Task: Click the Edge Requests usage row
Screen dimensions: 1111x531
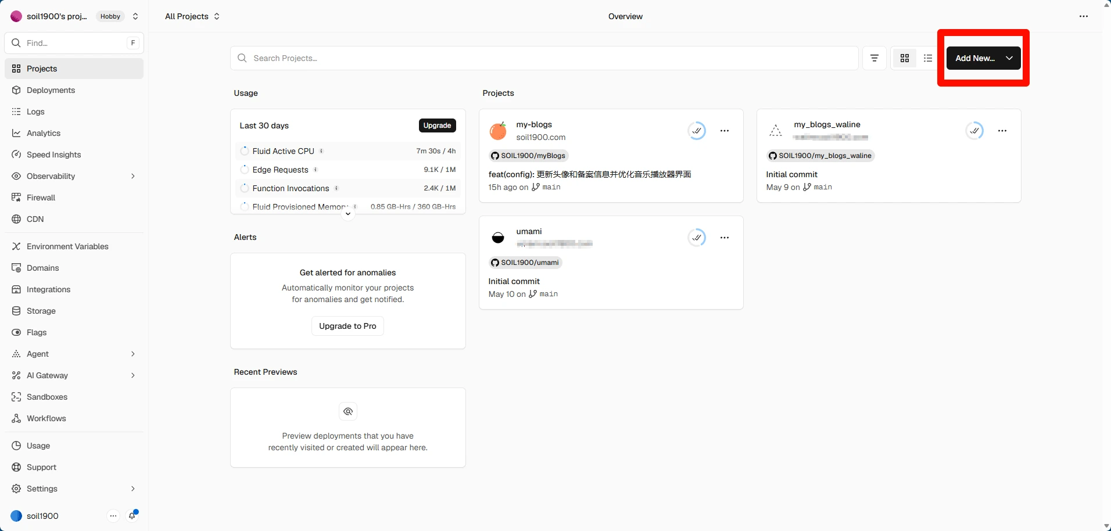Action: tap(348, 170)
